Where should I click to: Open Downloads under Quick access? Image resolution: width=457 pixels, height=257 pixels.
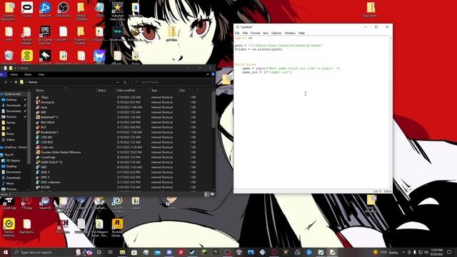13,105
